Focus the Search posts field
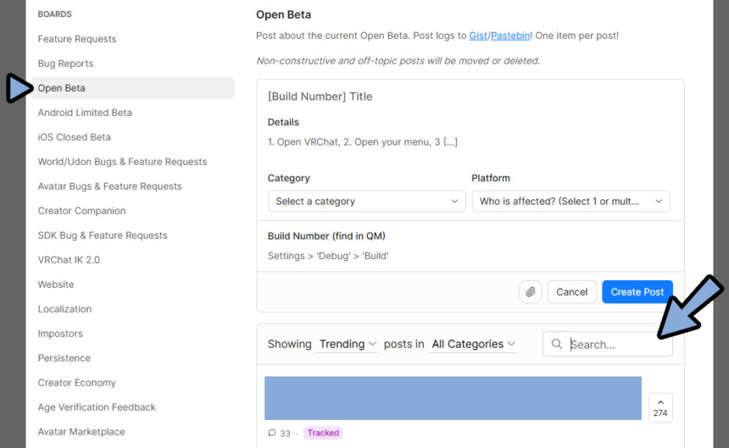Viewport: 729px width, 448px height. pyautogui.click(x=607, y=344)
